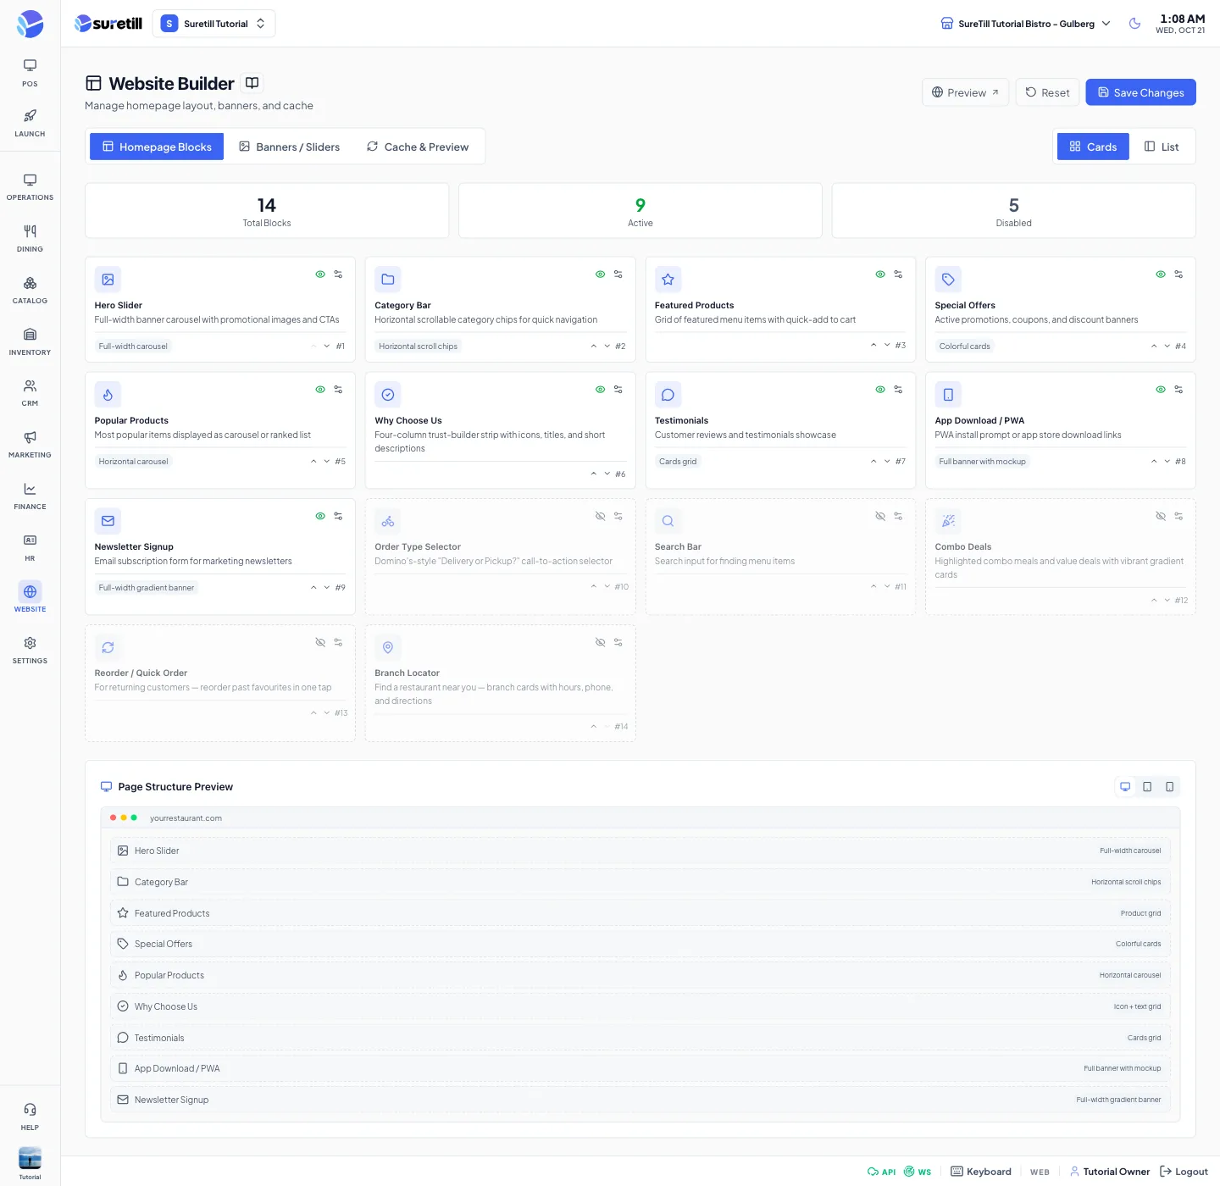1220x1186 pixels.
Task: Hide the Hero Slider block
Action: (320, 274)
